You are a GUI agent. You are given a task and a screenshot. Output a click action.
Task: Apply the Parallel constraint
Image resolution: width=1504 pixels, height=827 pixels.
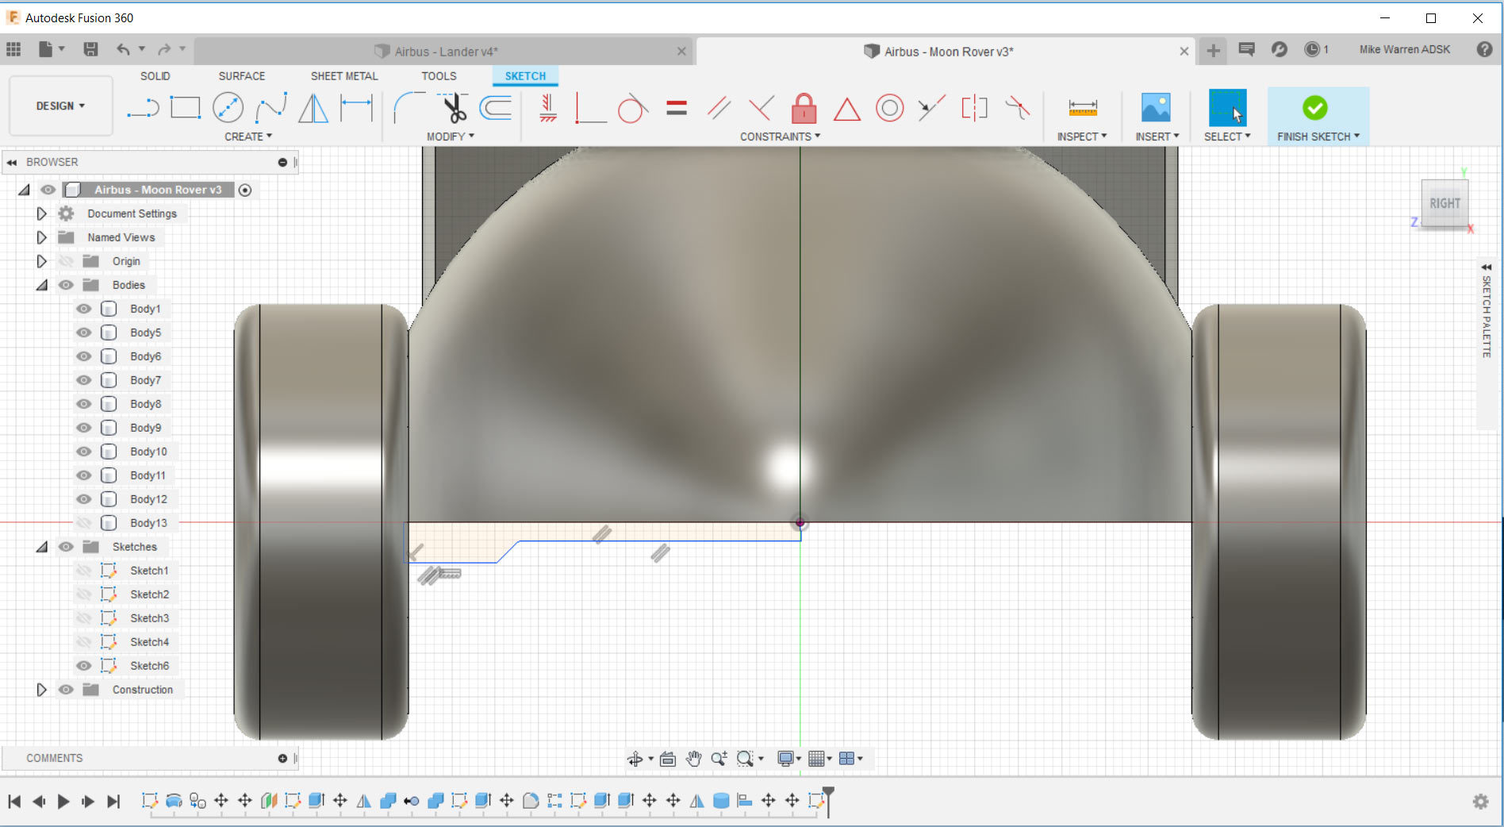[x=719, y=108]
